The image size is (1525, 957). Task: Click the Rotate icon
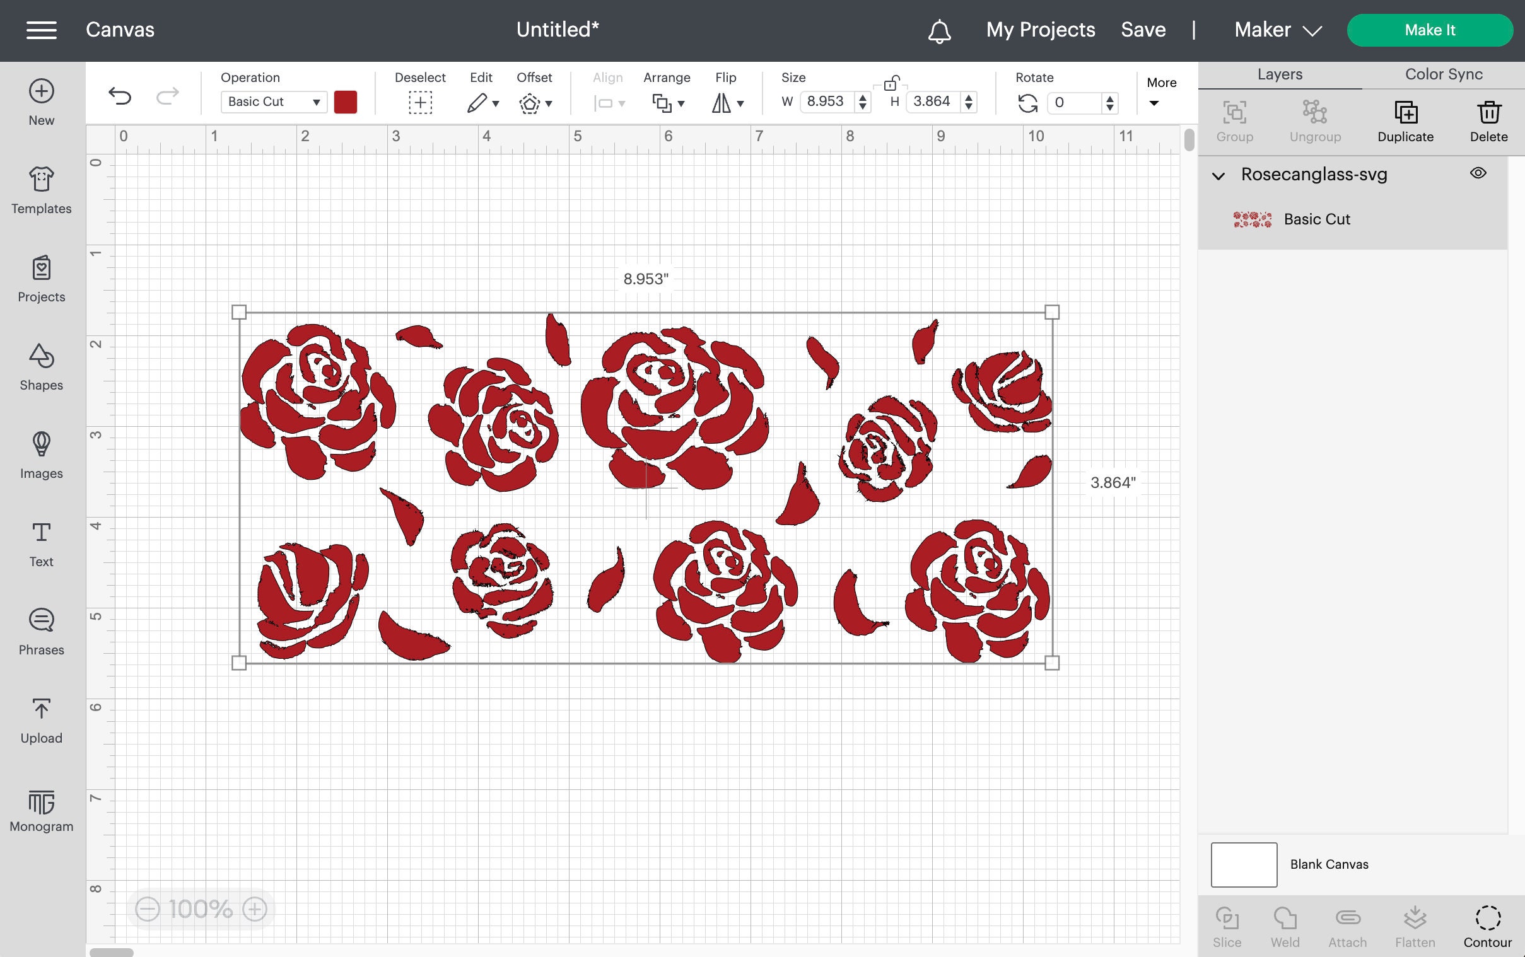click(x=1027, y=103)
